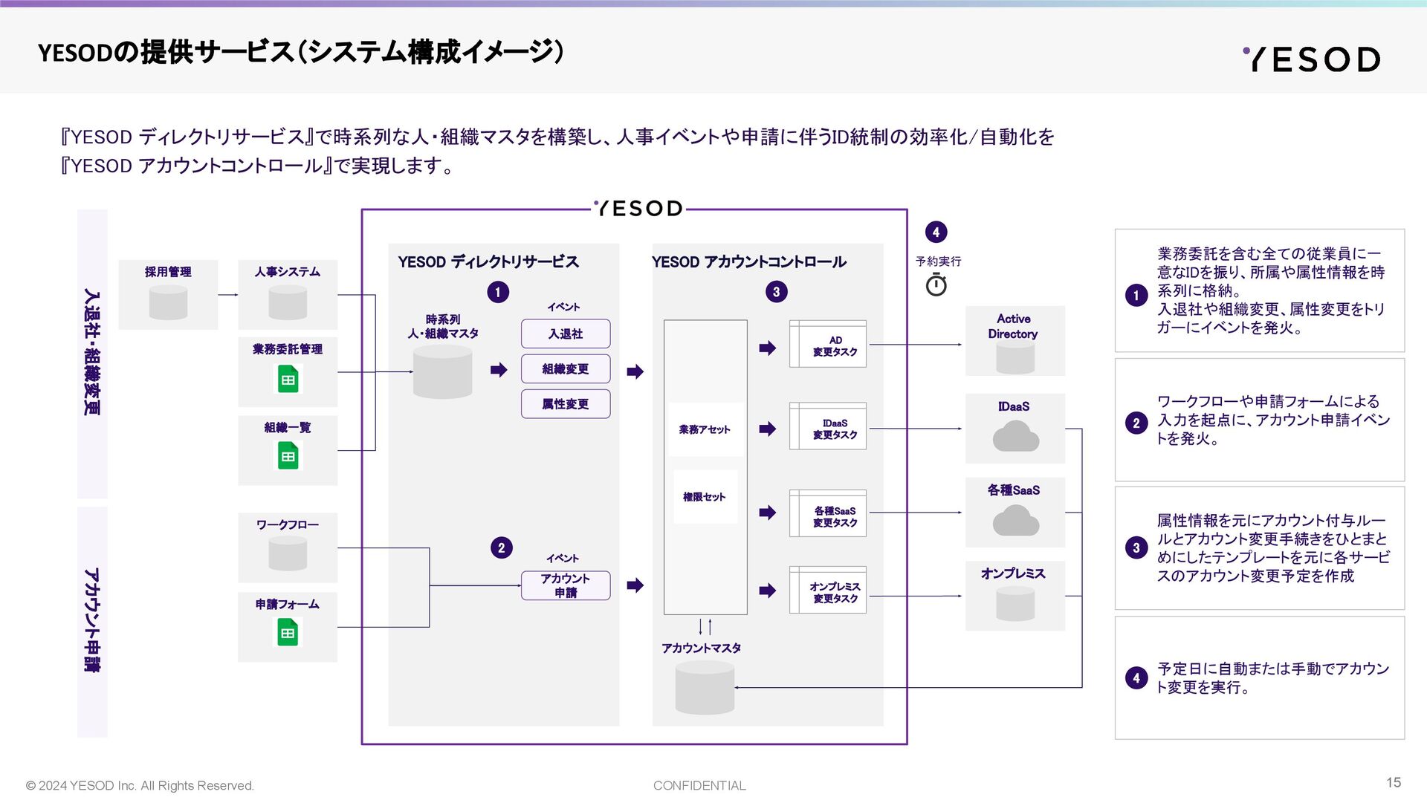Click the 時系列 人・組織マスタ cylinder icon
Screen dimensions: 1427x803
[442, 371]
